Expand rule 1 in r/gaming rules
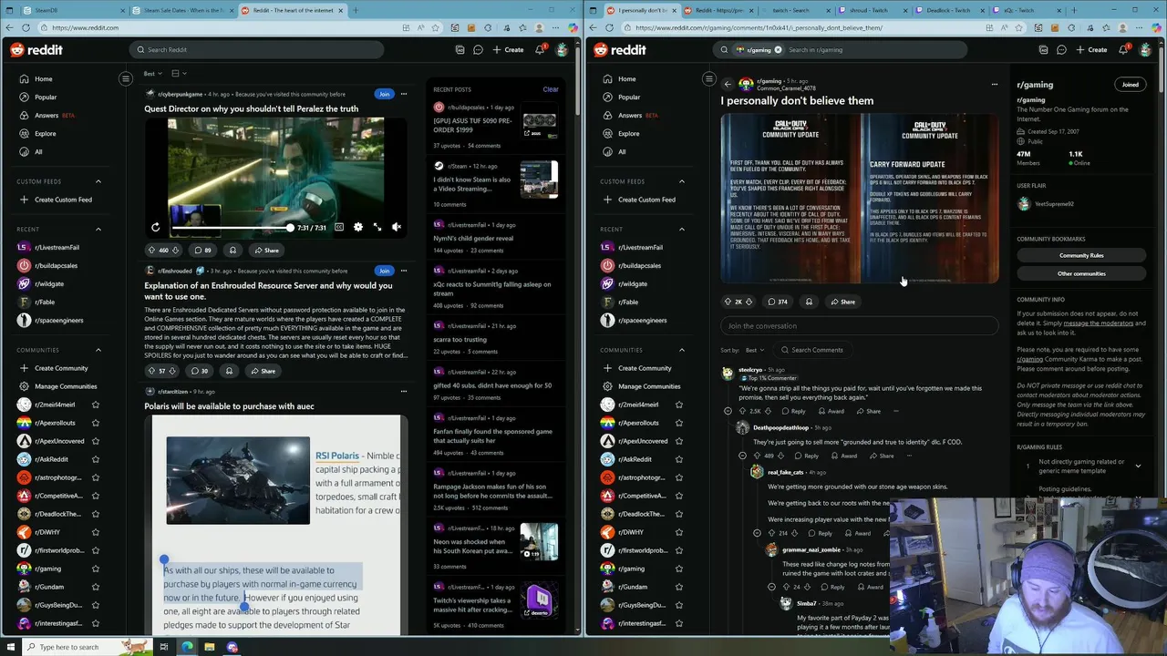 pyautogui.click(x=1138, y=466)
